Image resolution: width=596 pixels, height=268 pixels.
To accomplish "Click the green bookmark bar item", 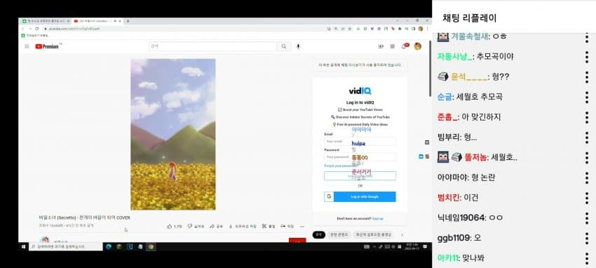I will coord(35,35).
